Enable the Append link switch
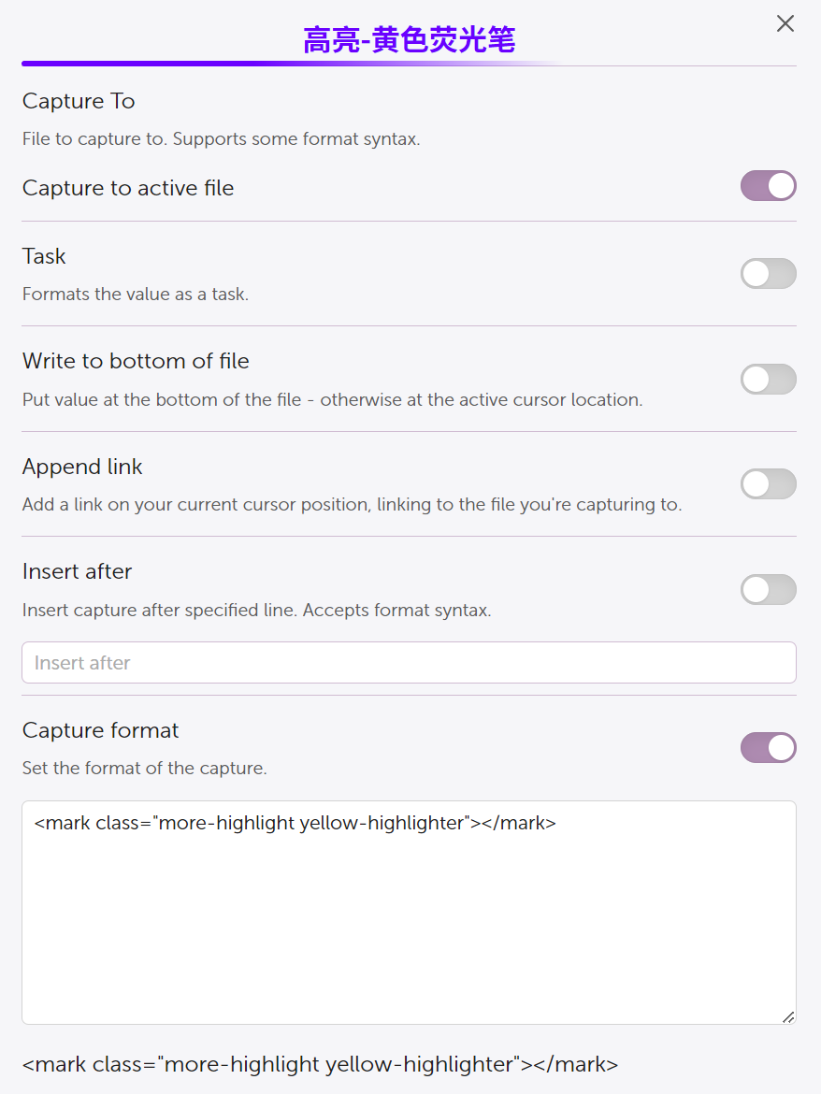Image resolution: width=821 pixels, height=1094 pixels. [x=768, y=484]
